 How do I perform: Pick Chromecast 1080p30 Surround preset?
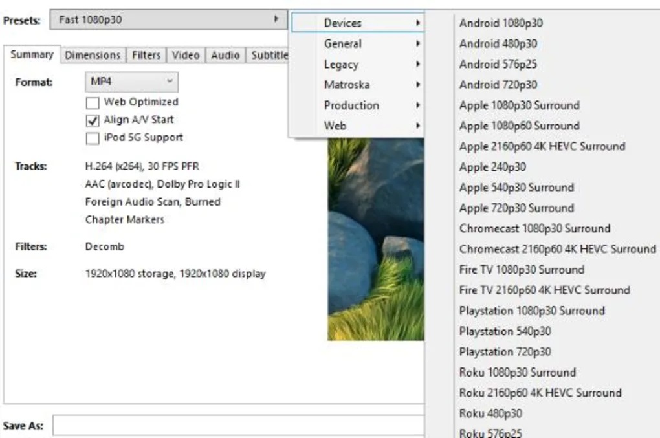tap(534, 228)
